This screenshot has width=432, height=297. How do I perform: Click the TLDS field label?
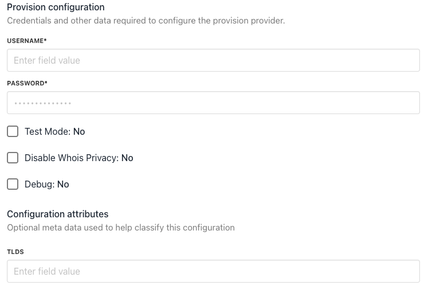click(15, 252)
